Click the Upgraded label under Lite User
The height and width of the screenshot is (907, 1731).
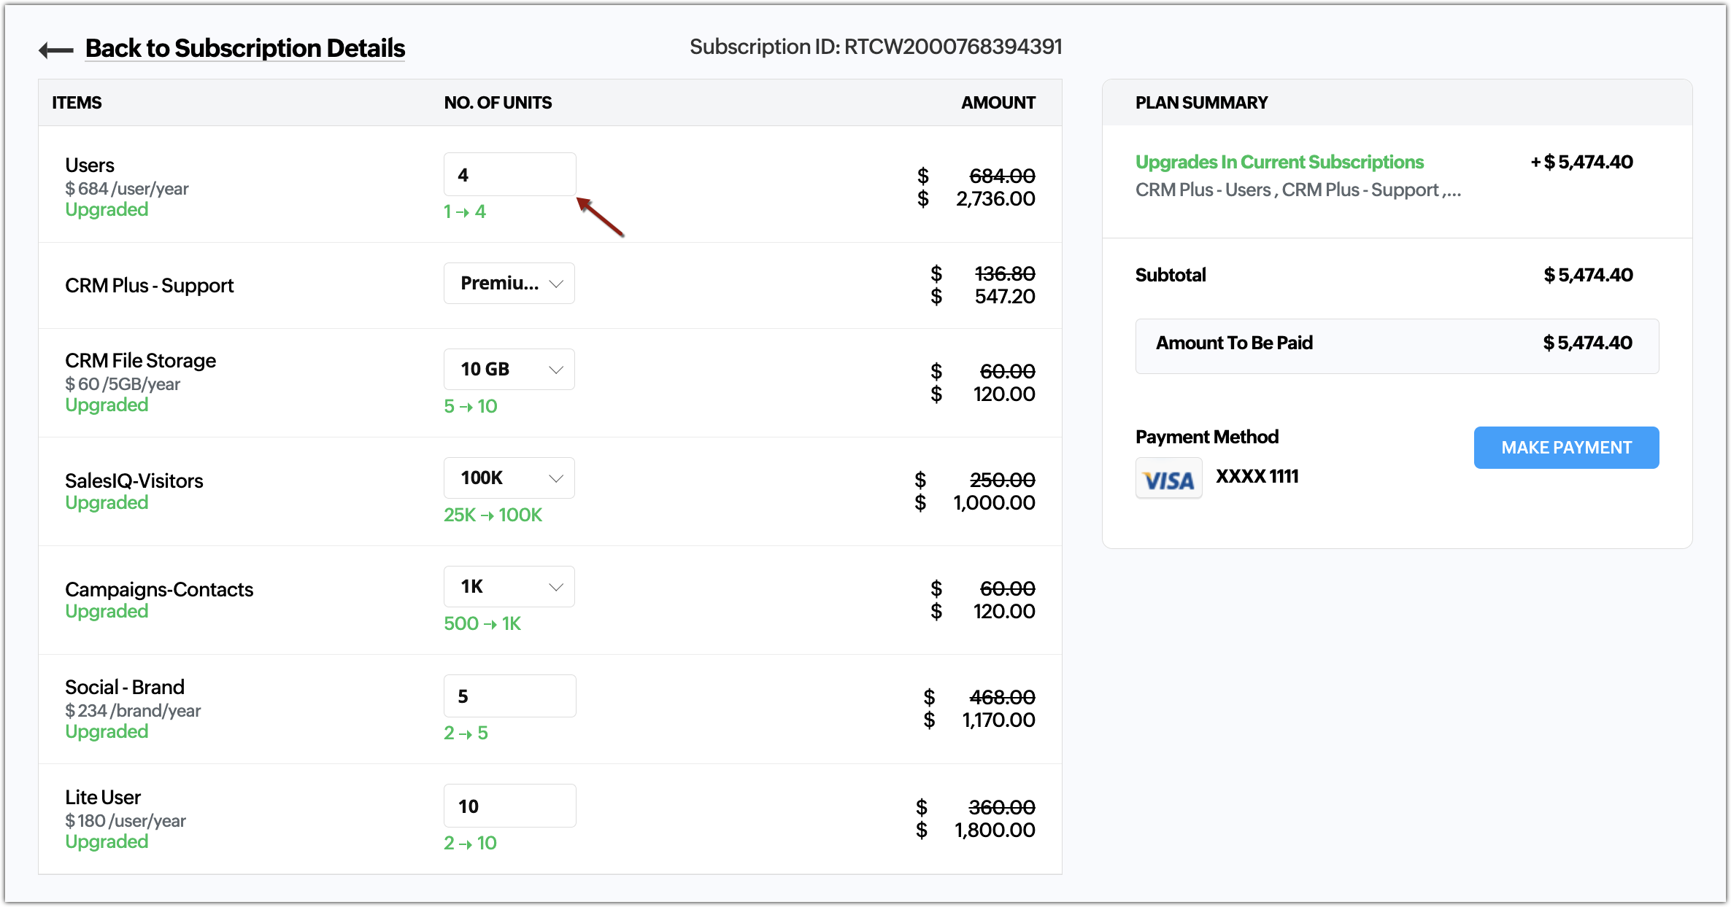coord(107,842)
